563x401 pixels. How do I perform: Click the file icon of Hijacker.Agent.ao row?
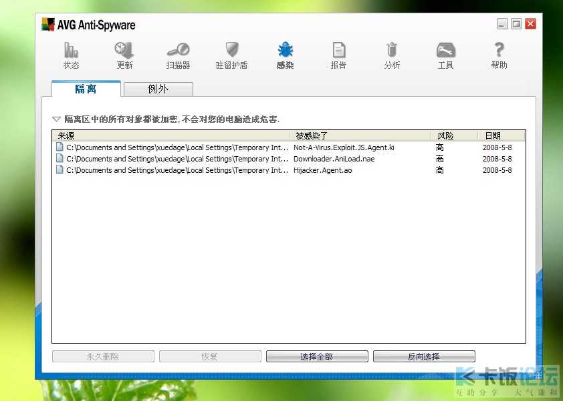pos(60,170)
